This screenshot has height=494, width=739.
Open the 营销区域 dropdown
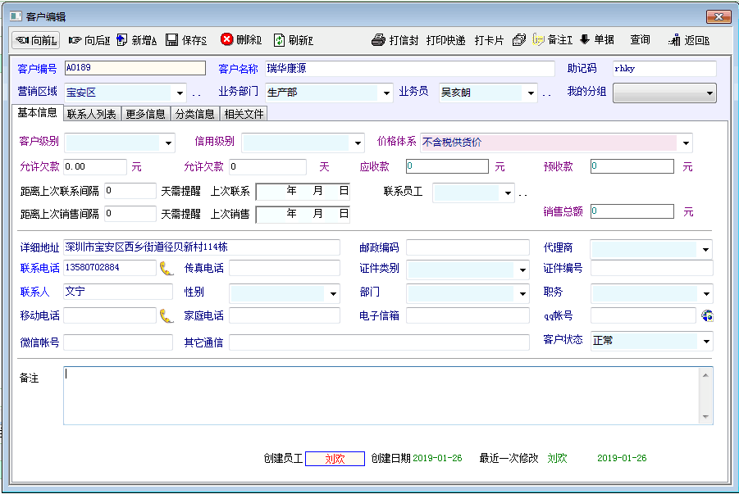(x=180, y=93)
